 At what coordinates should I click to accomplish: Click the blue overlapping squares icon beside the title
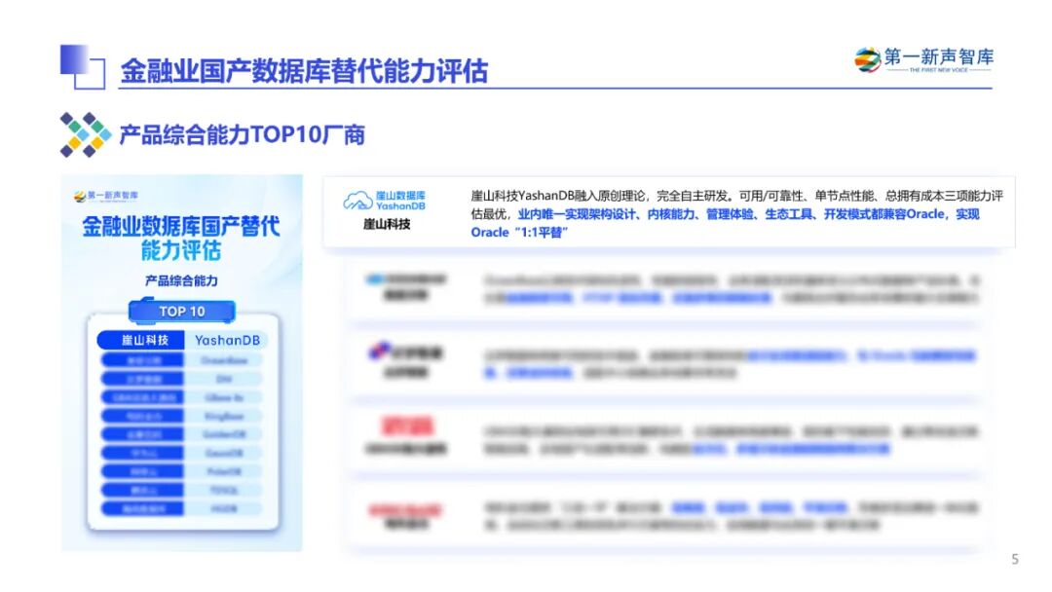point(82,66)
